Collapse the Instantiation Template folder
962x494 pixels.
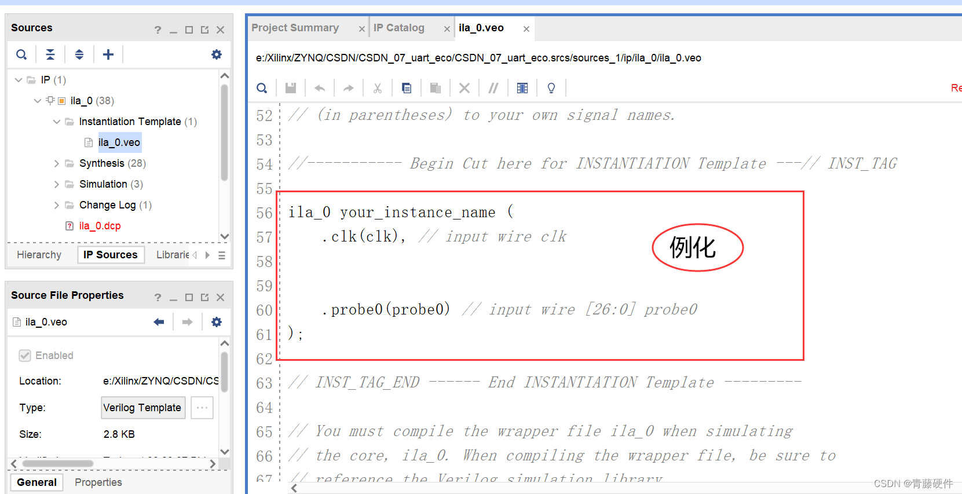coord(57,122)
